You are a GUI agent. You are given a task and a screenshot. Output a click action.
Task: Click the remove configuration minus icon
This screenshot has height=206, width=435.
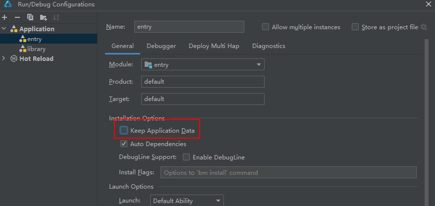[x=17, y=17]
